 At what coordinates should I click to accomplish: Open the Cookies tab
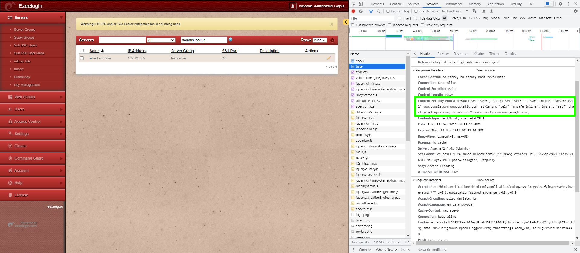[x=510, y=54]
